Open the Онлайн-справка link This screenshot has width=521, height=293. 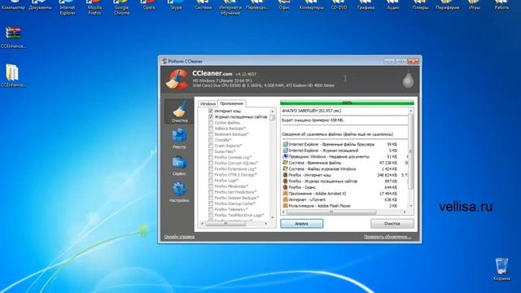(x=179, y=237)
